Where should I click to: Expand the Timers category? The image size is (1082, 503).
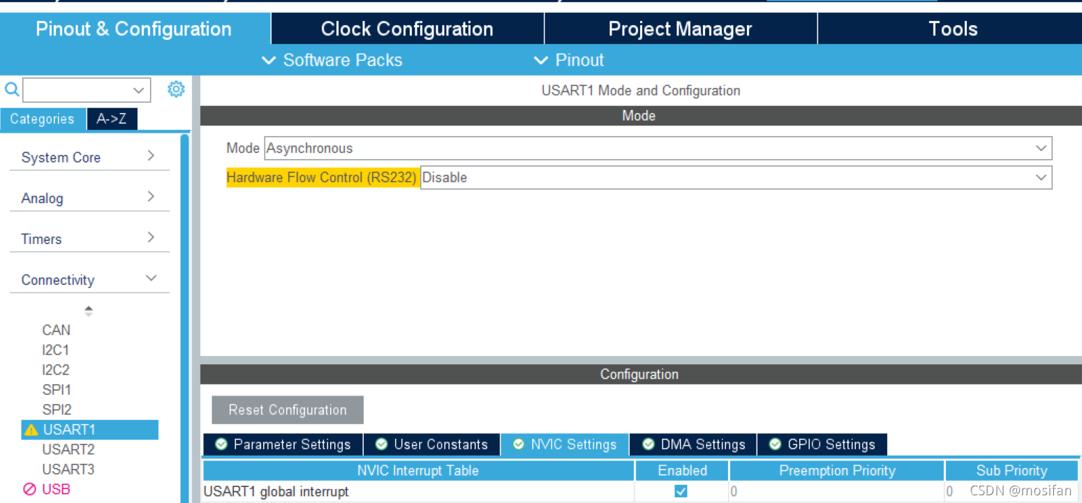pyautogui.click(x=89, y=239)
